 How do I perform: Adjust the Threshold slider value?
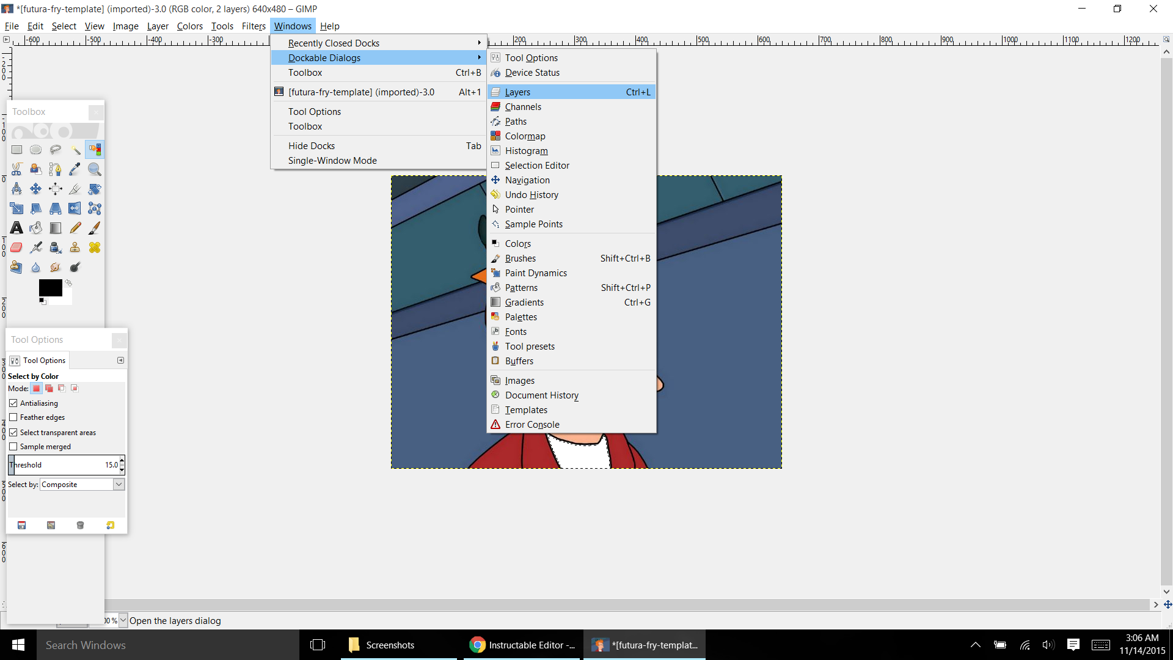(x=64, y=464)
